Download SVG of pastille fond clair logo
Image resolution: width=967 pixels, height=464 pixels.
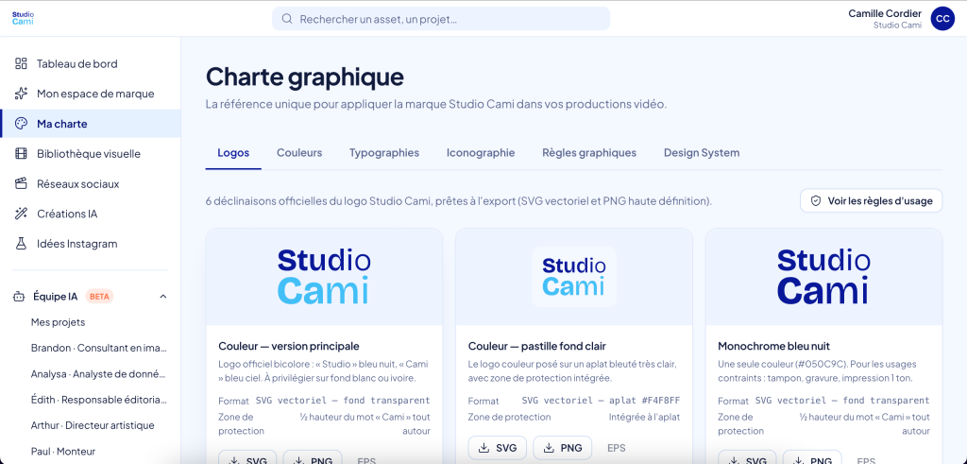coord(497,448)
